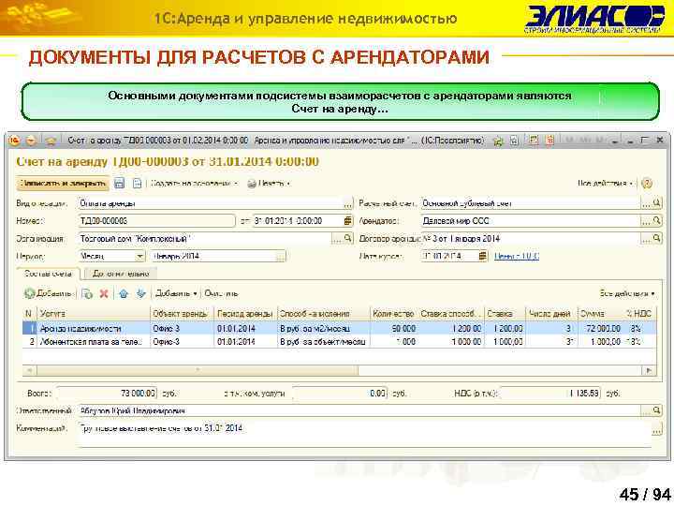This screenshot has height=506, width=674.
Task: Click magnifier icon for Ответственный field
Action: pyautogui.click(x=657, y=410)
